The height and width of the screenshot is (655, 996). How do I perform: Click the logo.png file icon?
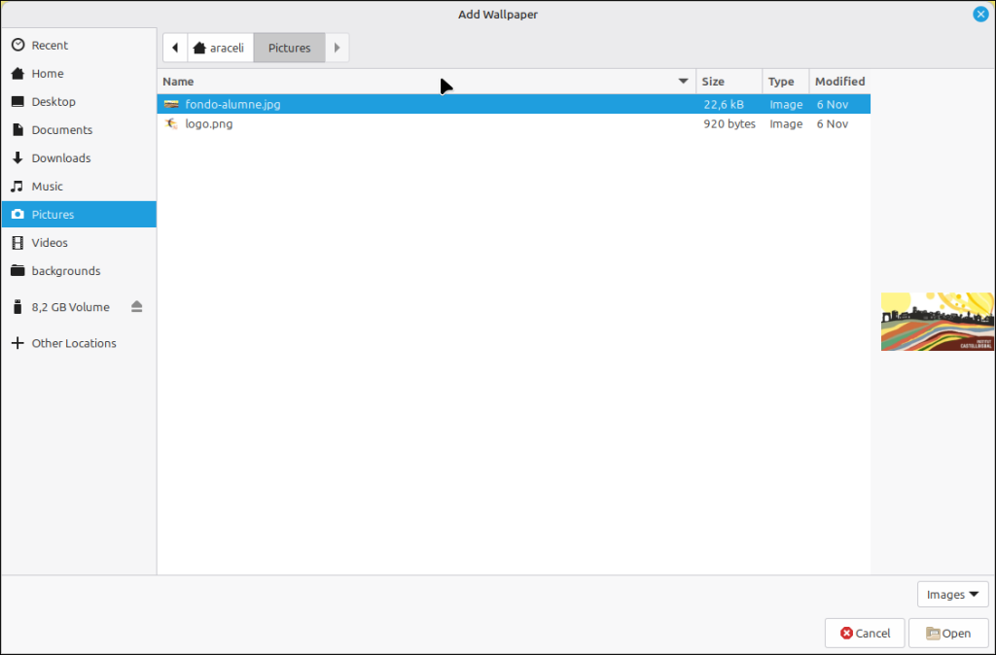[171, 124]
